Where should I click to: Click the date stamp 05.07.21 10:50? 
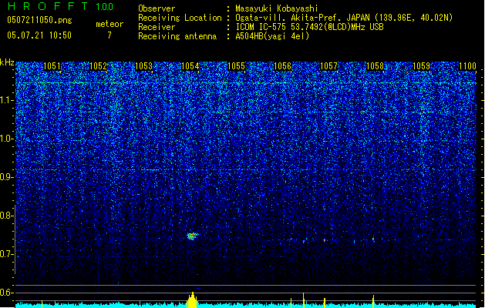pos(39,35)
